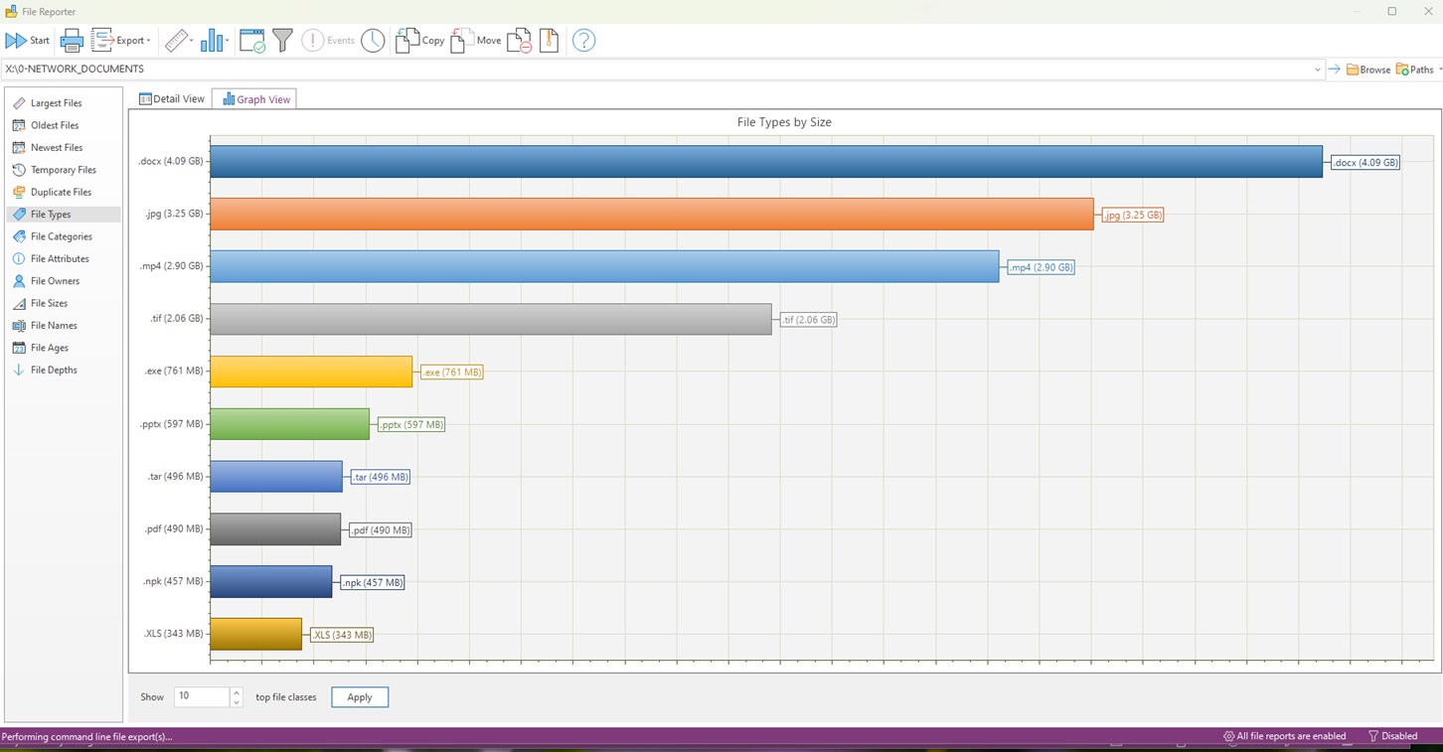
Task: Click the Move files icon
Action: click(475, 41)
